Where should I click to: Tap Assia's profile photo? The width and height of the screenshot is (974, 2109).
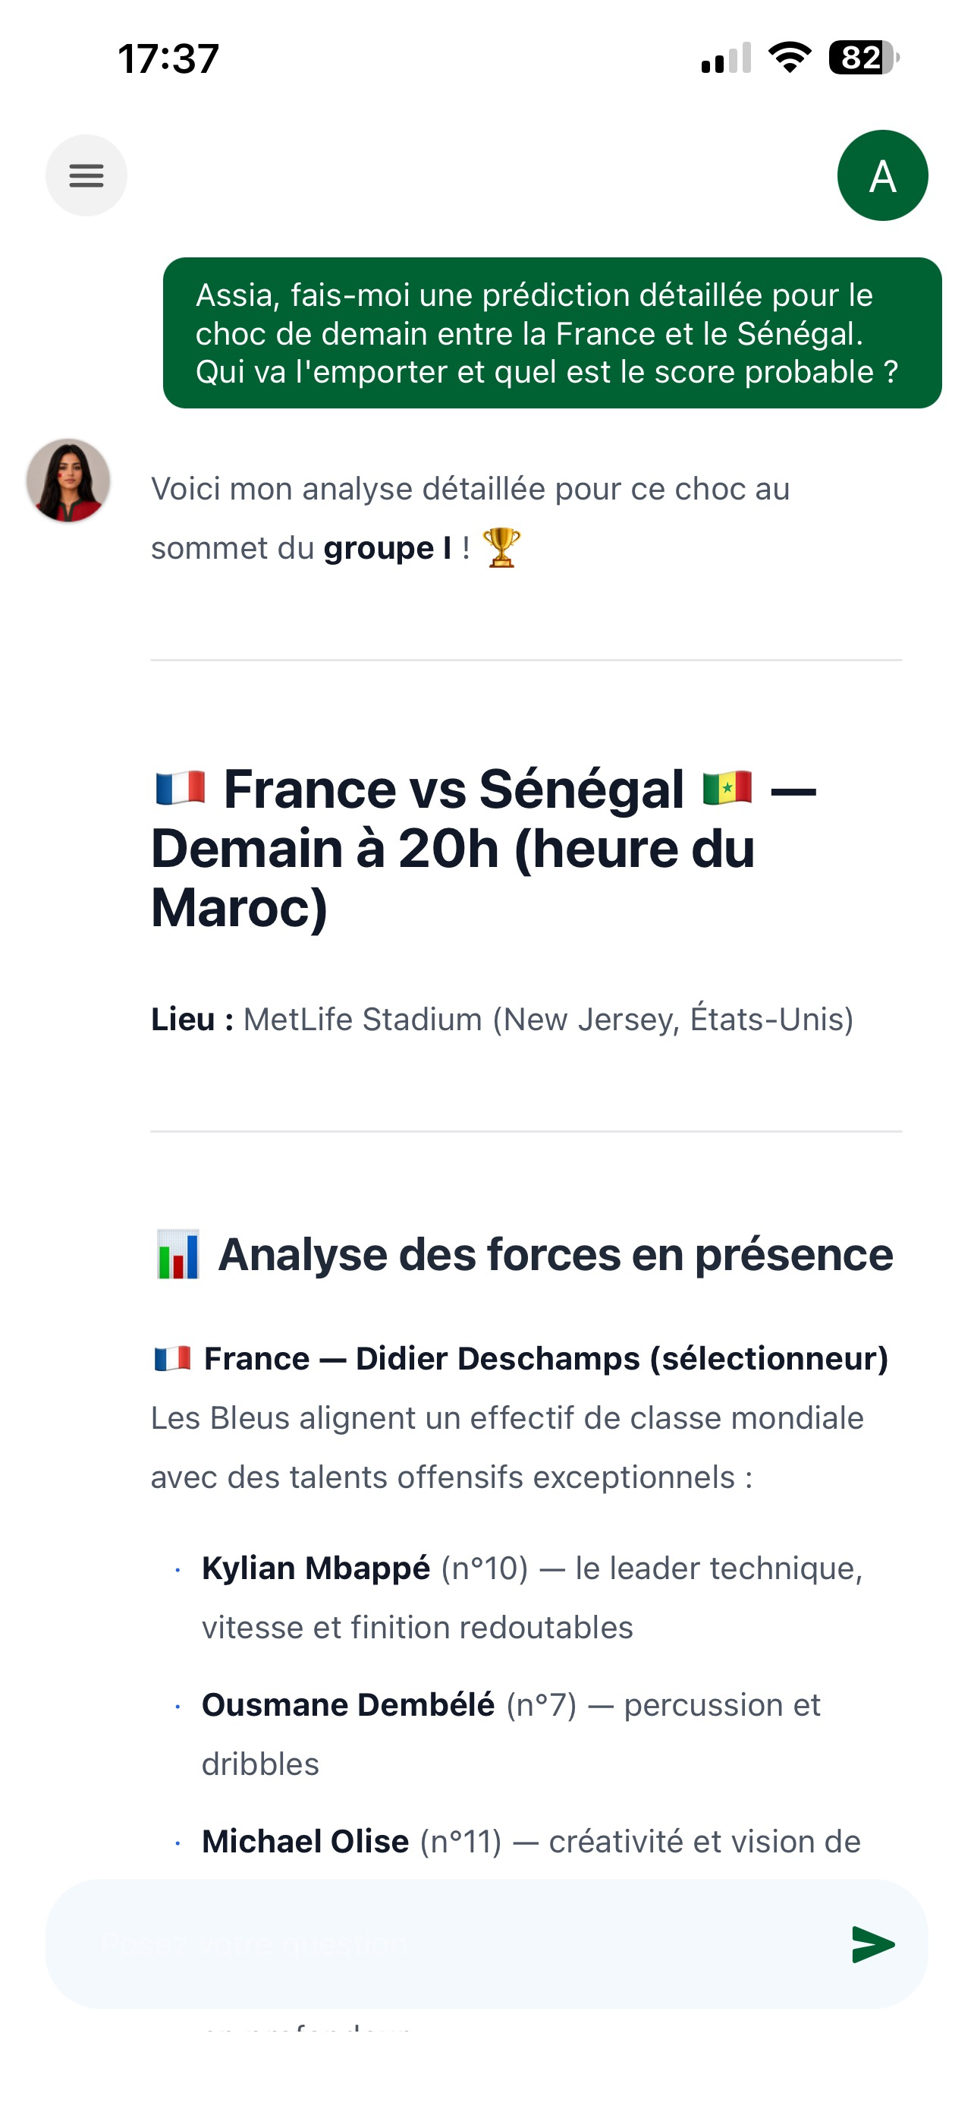coord(68,481)
